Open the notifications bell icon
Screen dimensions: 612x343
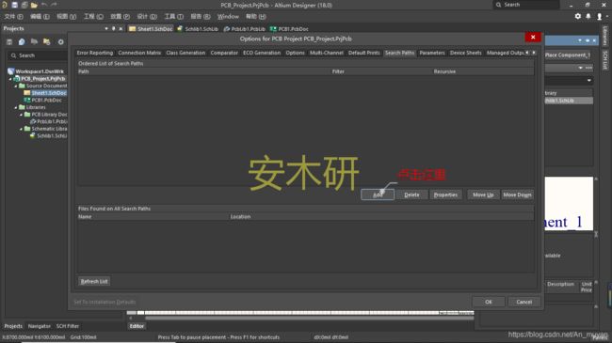tap(588, 16)
